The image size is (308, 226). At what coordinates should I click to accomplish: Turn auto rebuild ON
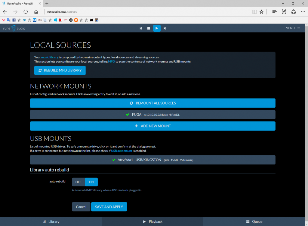click(91, 182)
